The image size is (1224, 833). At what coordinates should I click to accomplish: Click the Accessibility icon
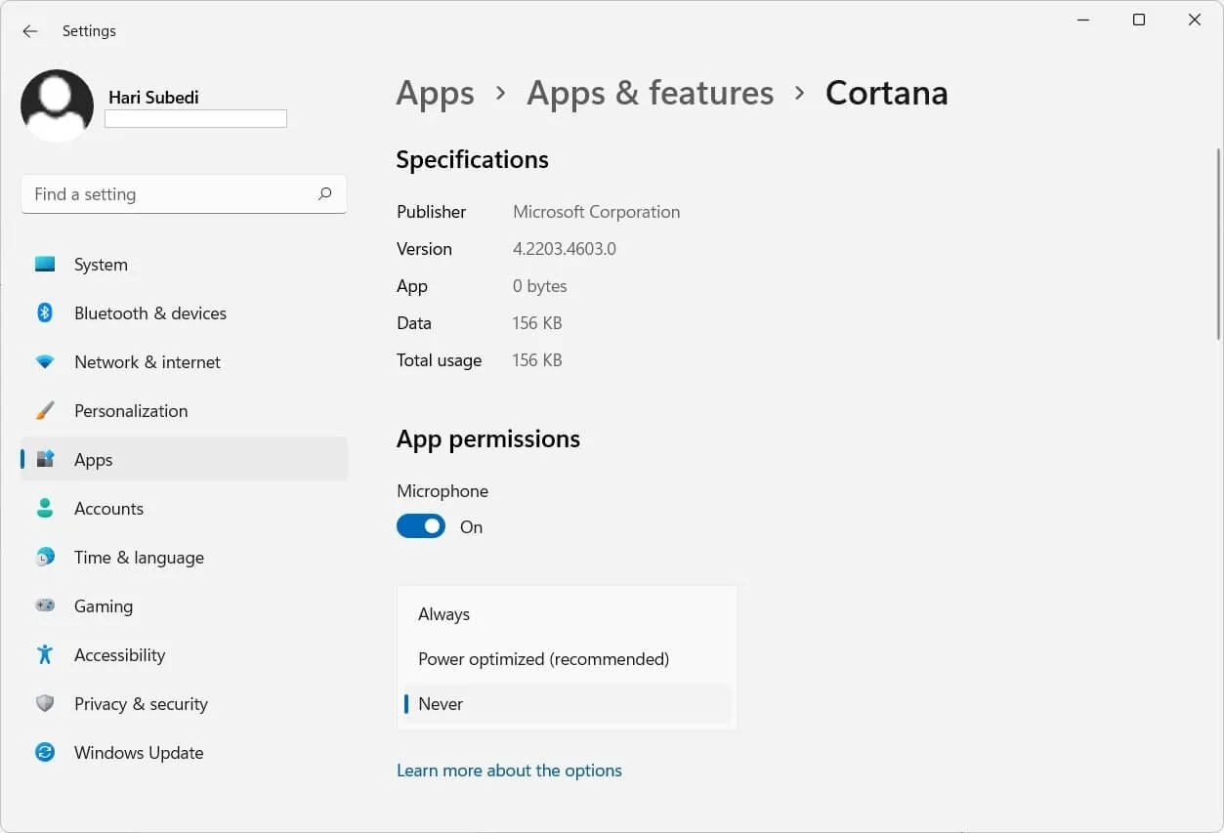(45, 654)
